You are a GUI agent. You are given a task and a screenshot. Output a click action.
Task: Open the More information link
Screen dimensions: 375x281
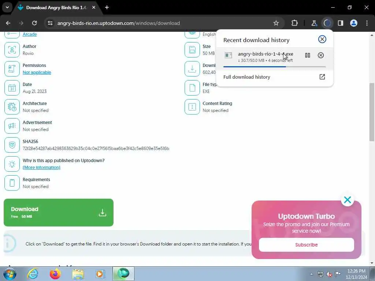point(41,168)
